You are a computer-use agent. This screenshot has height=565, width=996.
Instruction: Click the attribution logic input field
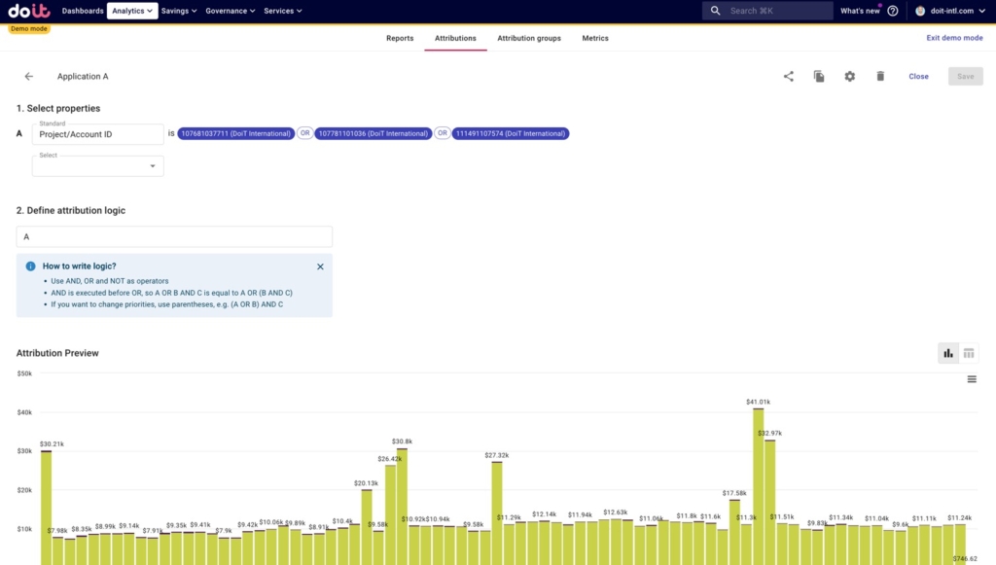click(174, 236)
